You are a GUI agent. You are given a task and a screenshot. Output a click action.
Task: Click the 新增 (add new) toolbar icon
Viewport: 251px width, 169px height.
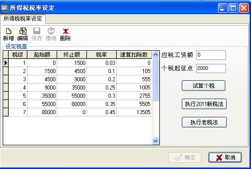click(9, 34)
